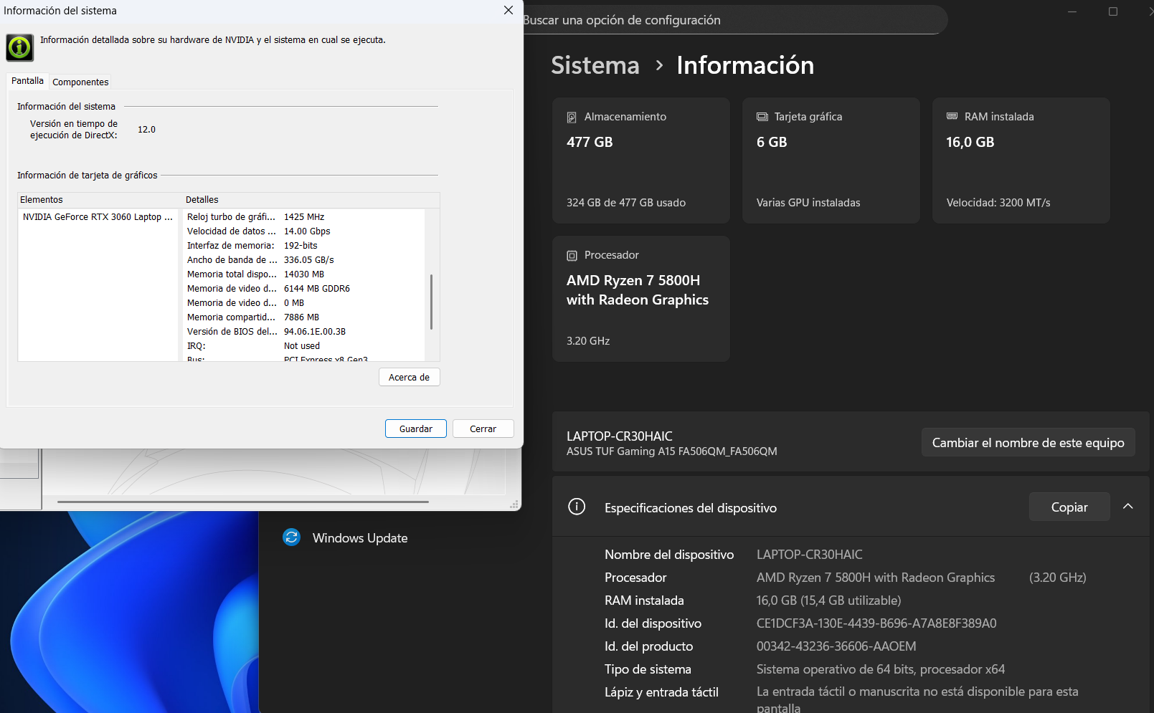Click Cambiar el nombre de este equipo

[x=1028, y=442]
